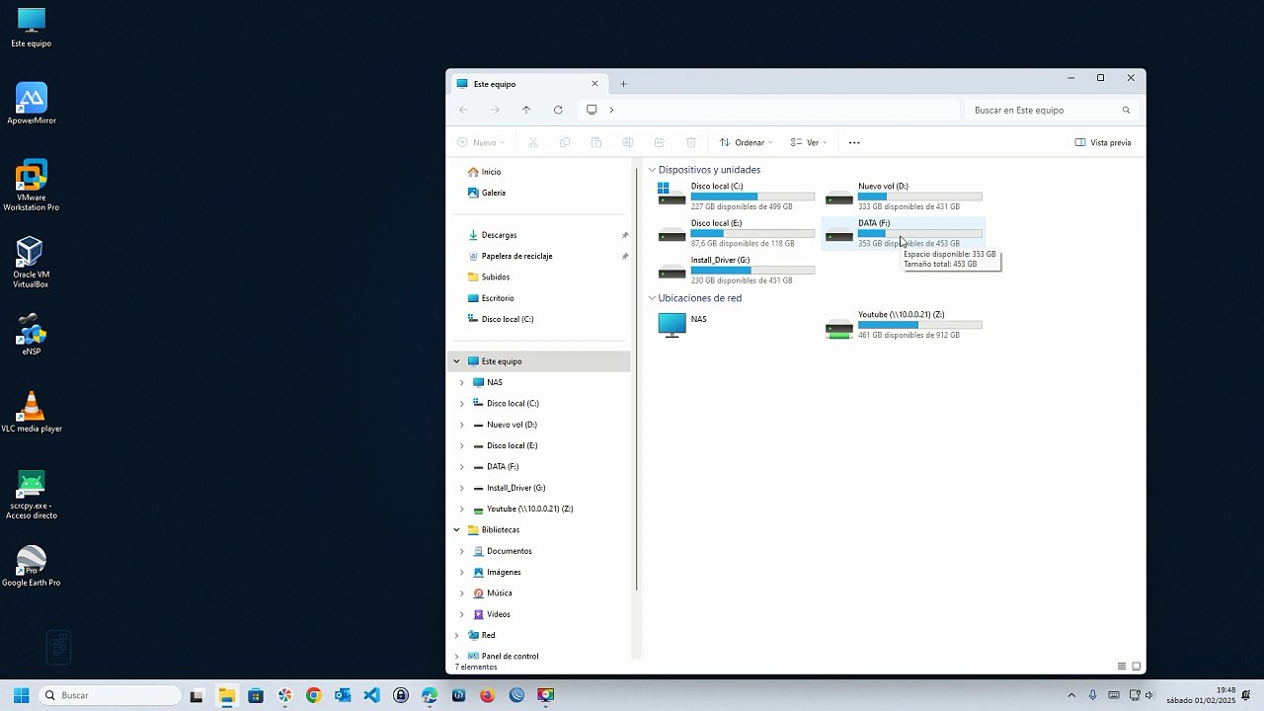Focus the Buscar en Este equipo field
1264x711 pixels.
point(1052,110)
